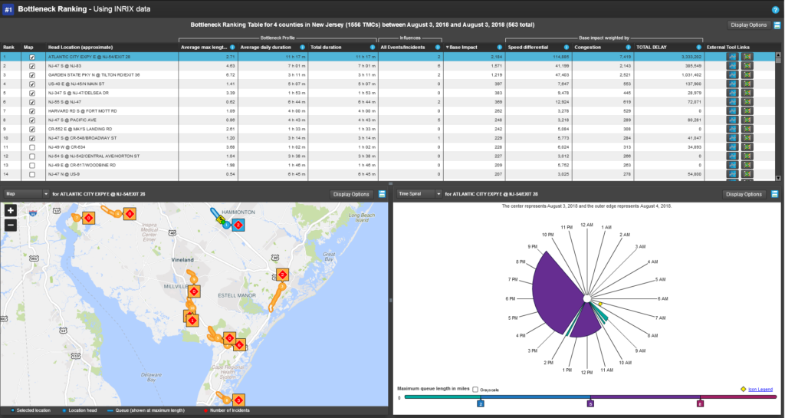The width and height of the screenshot is (785, 418).
Task: Click the 5-mile marker on queue length slider
Action: (590, 403)
